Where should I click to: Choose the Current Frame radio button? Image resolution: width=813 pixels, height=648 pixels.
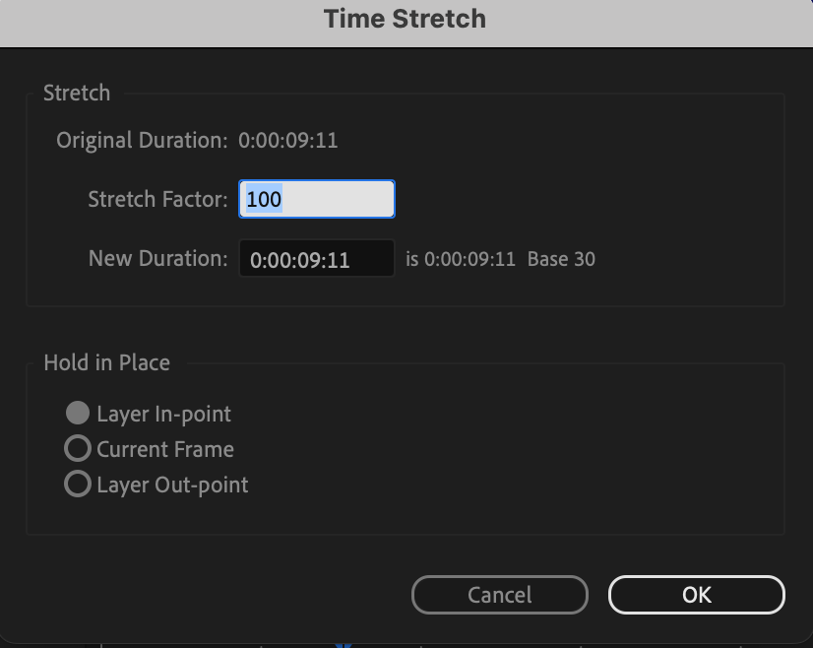(x=78, y=449)
